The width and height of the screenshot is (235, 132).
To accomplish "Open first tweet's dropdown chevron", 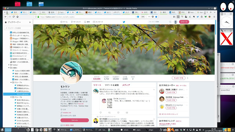I will (154, 89).
